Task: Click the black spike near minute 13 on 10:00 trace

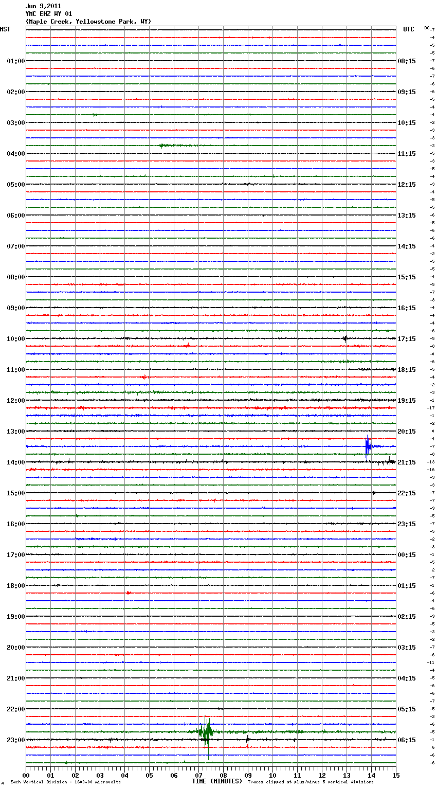Action: click(345, 338)
